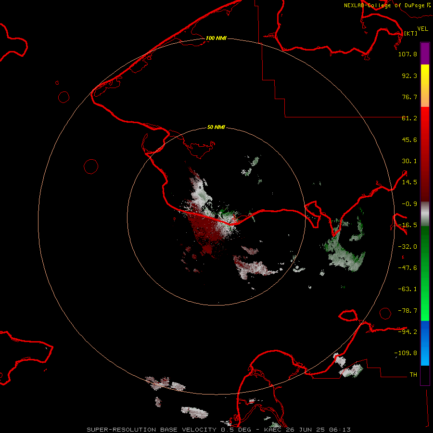
Task: Click the -109.8 velocity scale value
Action: click(x=406, y=353)
